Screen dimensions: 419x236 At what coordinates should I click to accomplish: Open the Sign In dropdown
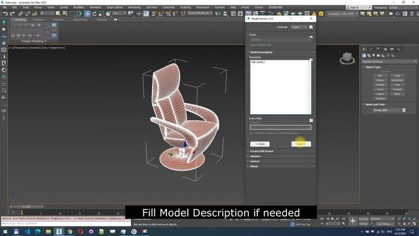[x=358, y=7]
